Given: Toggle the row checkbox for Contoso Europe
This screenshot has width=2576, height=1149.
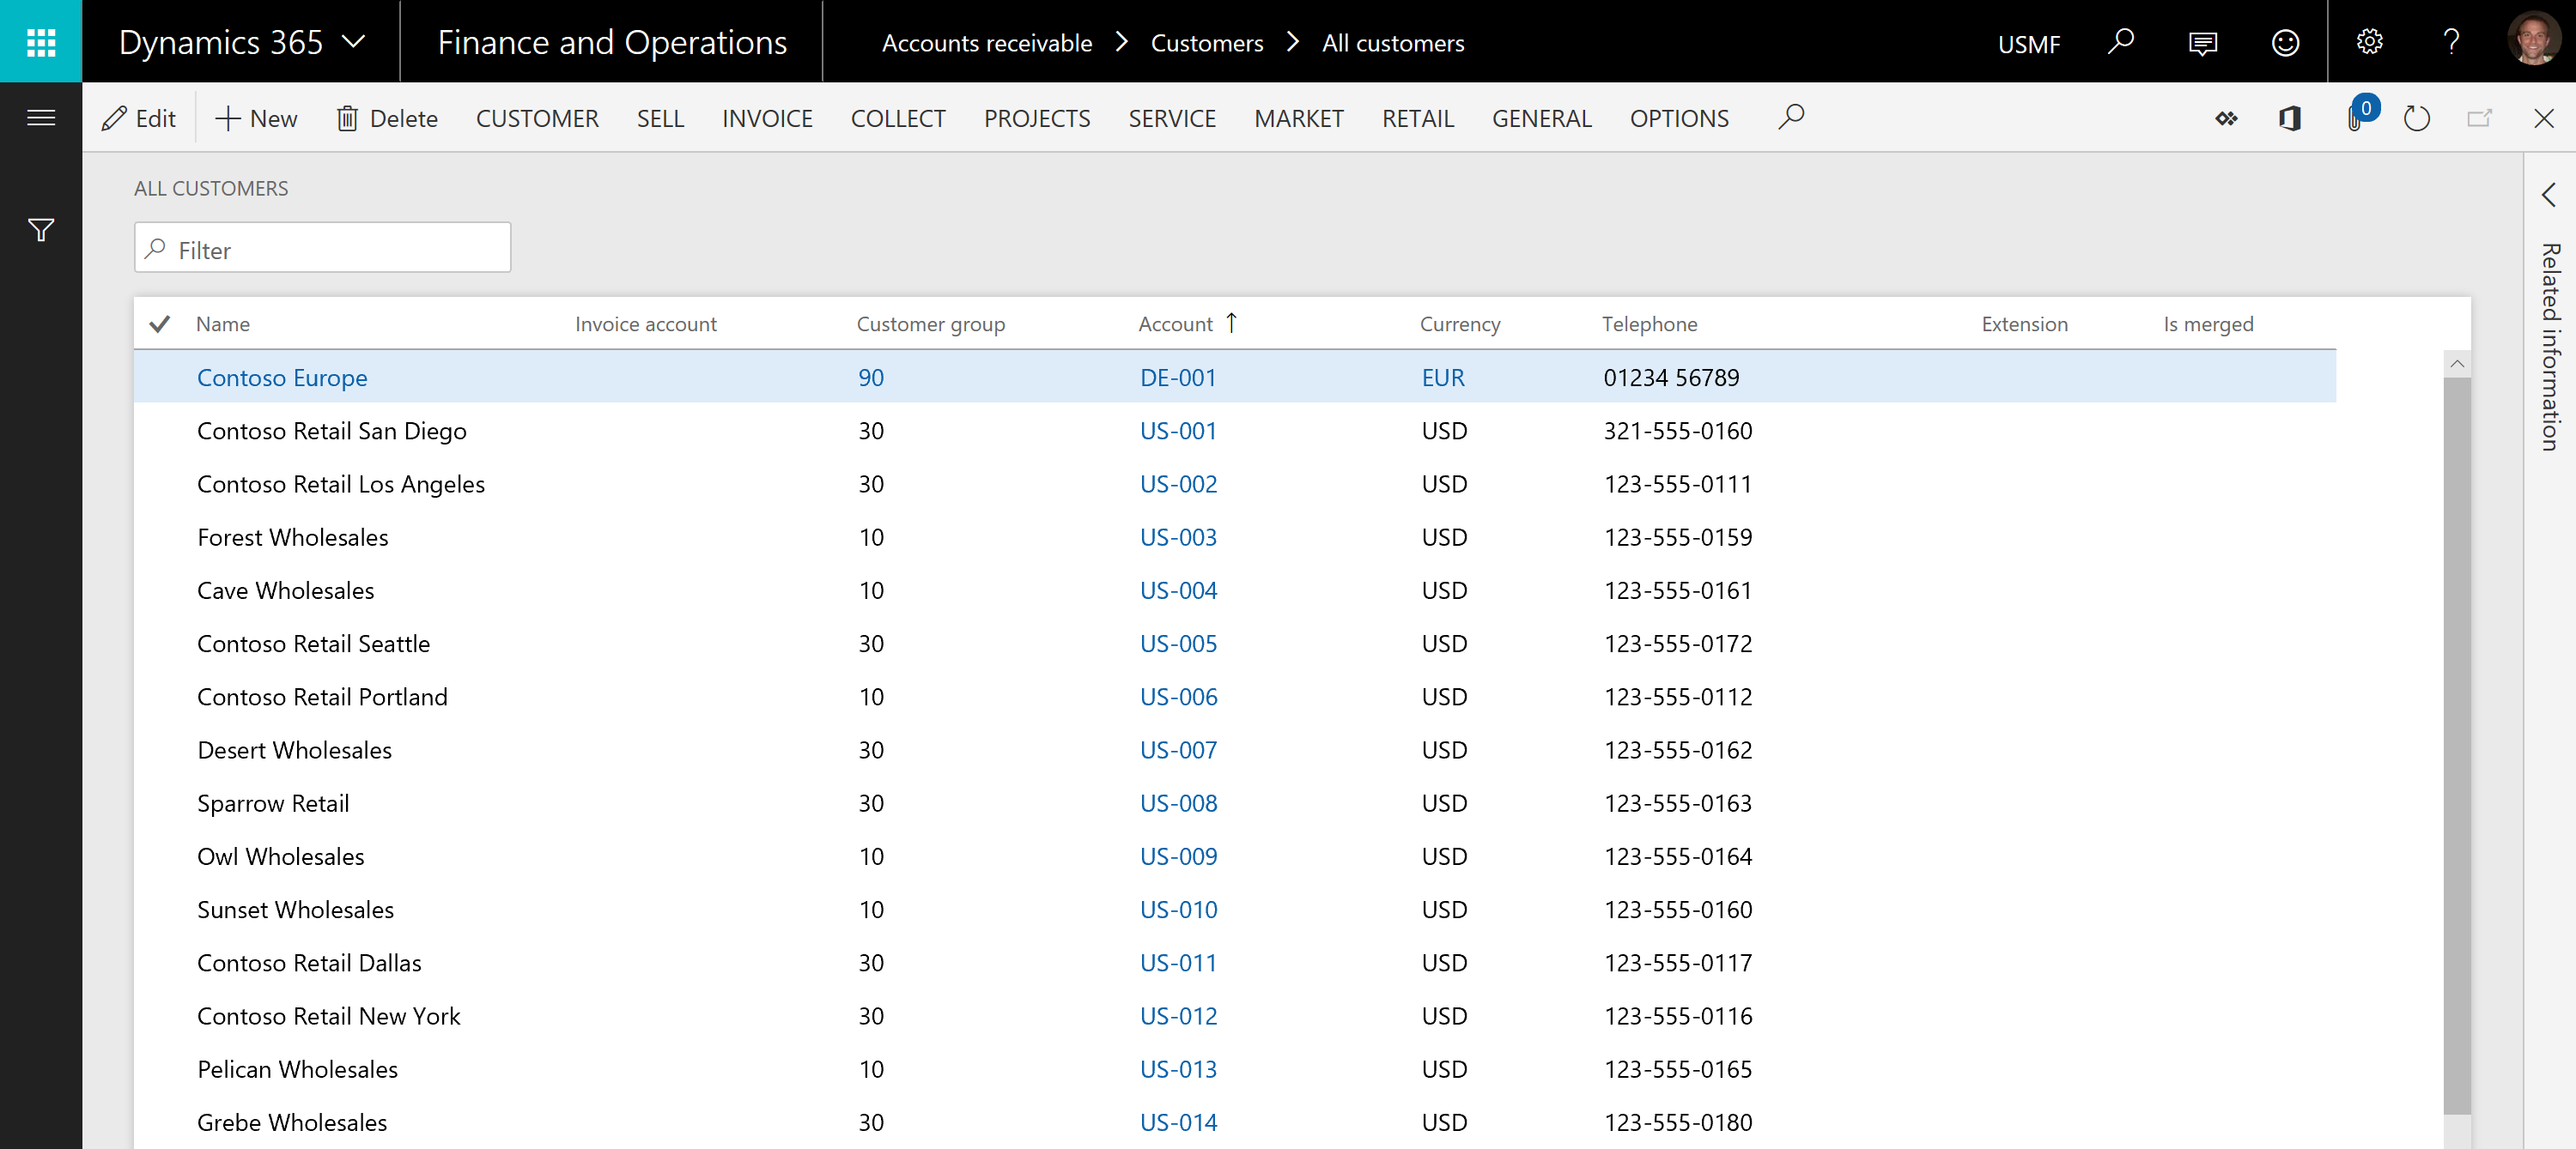Looking at the screenshot, I should click(160, 376).
